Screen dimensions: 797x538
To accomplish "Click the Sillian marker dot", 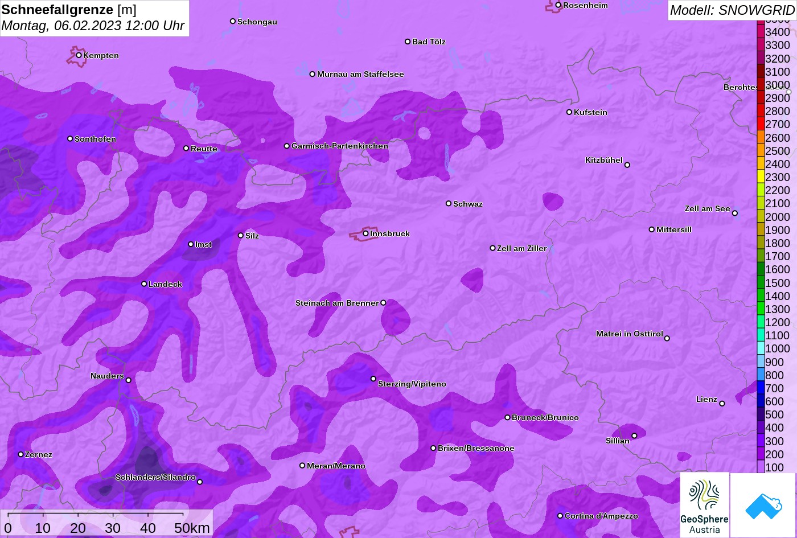I will click(x=635, y=436).
